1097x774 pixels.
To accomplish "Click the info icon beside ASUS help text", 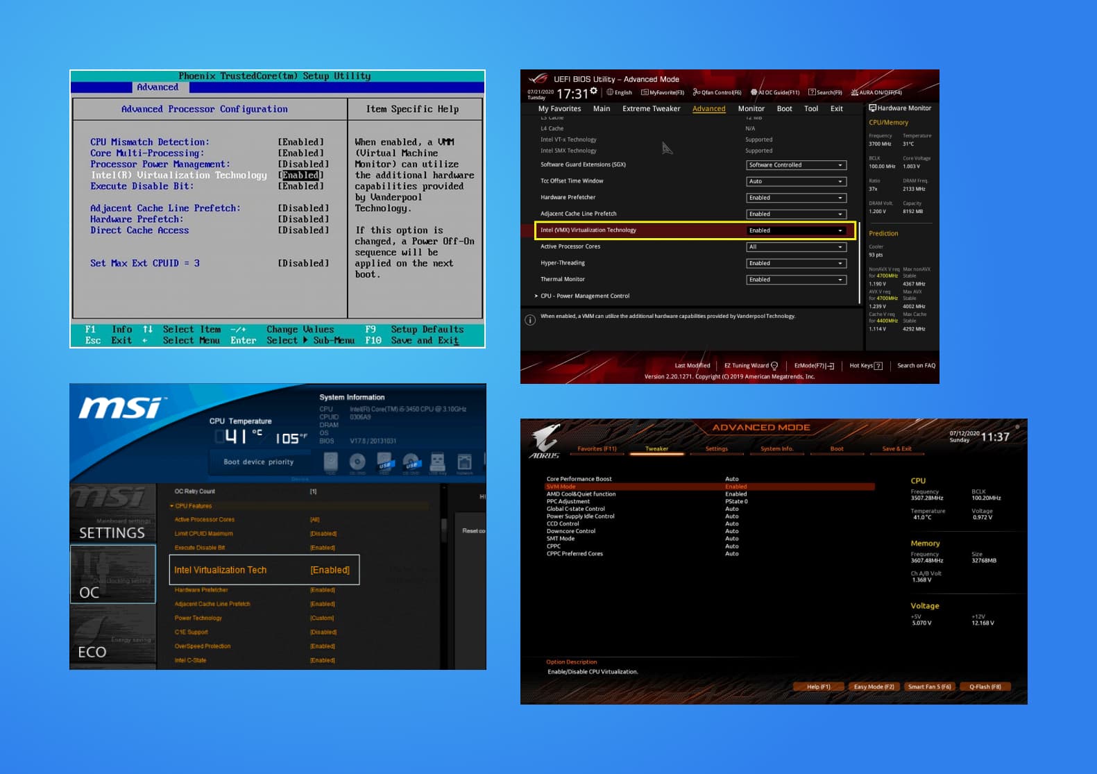I will click(x=530, y=320).
